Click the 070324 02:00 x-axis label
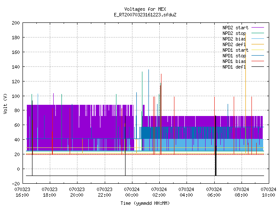The height and width of the screenshot is (207, 277). coord(159,192)
